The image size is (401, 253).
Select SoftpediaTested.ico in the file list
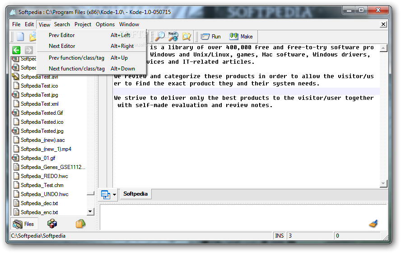tap(42, 122)
